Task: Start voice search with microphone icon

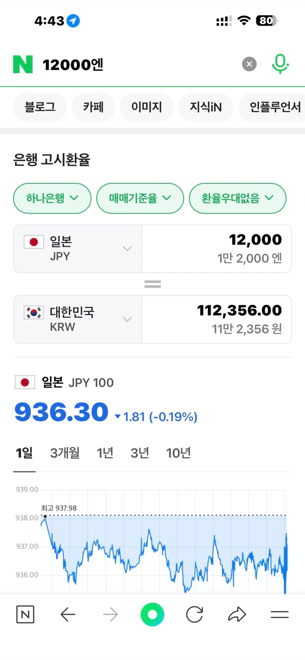Action: tap(280, 64)
